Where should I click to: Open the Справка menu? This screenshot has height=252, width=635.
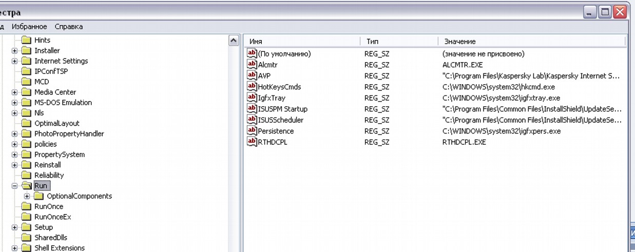pyautogui.click(x=69, y=27)
